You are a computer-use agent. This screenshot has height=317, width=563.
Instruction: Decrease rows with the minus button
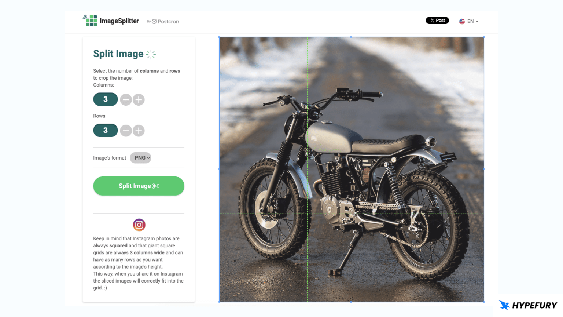click(126, 131)
